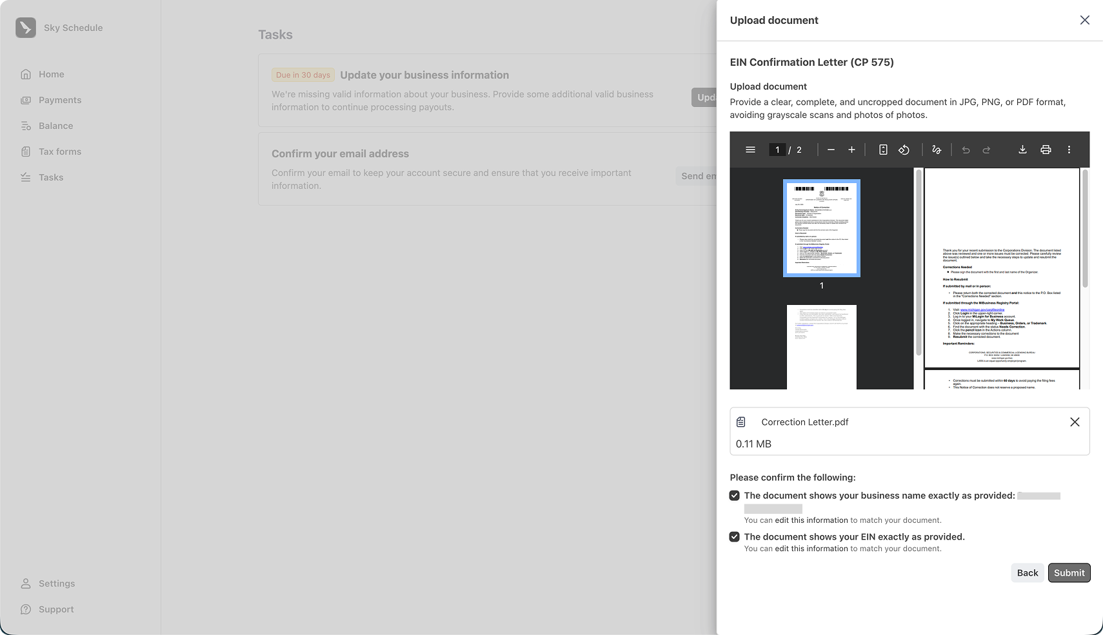Print the PDF document
1103x635 pixels.
1046,150
